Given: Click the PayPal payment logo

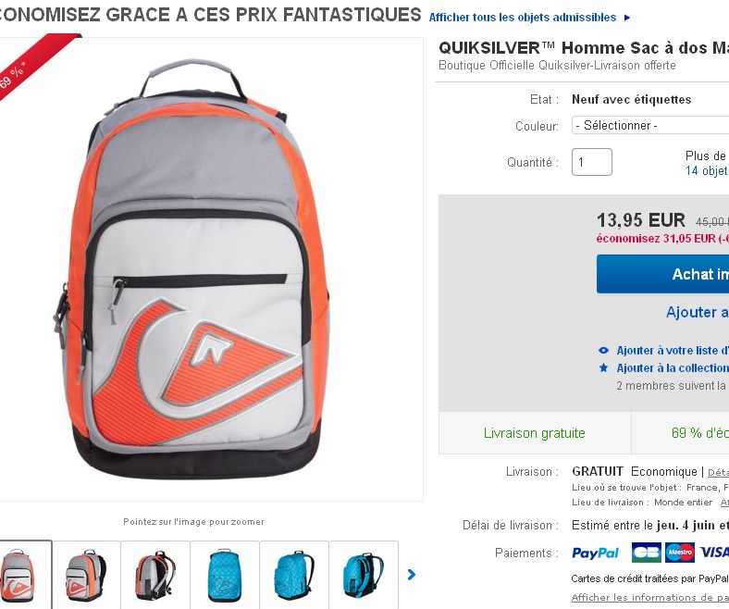Looking at the screenshot, I should coord(595,553).
